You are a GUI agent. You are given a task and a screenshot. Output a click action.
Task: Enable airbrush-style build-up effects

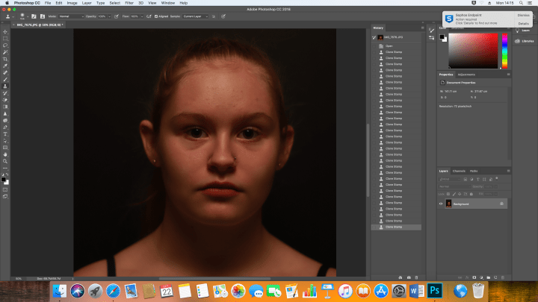click(x=149, y=16)
